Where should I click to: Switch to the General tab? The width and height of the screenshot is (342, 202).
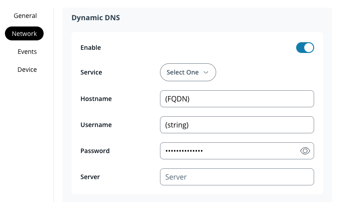pyautogui.click(x=25, y=16)
